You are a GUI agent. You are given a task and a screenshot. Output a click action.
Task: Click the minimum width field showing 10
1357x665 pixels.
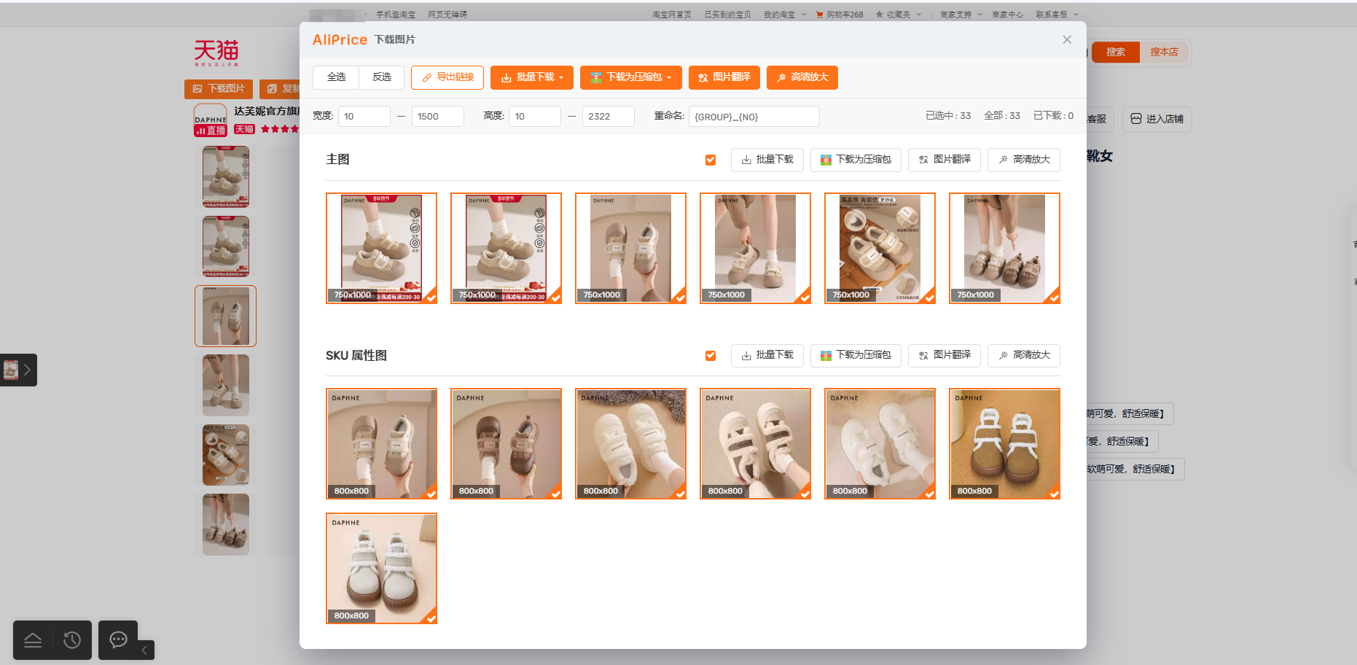pos(364,116)
